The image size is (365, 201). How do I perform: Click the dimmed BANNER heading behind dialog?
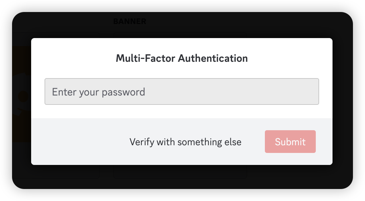point(130,22)
